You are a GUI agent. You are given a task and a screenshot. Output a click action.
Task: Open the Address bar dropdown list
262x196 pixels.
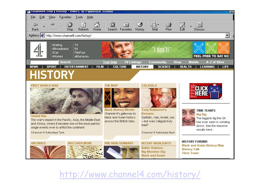[x=227, y=35]
